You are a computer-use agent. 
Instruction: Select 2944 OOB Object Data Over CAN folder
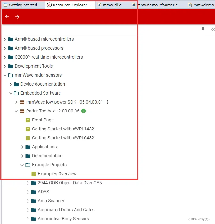[x=70, y=183]
